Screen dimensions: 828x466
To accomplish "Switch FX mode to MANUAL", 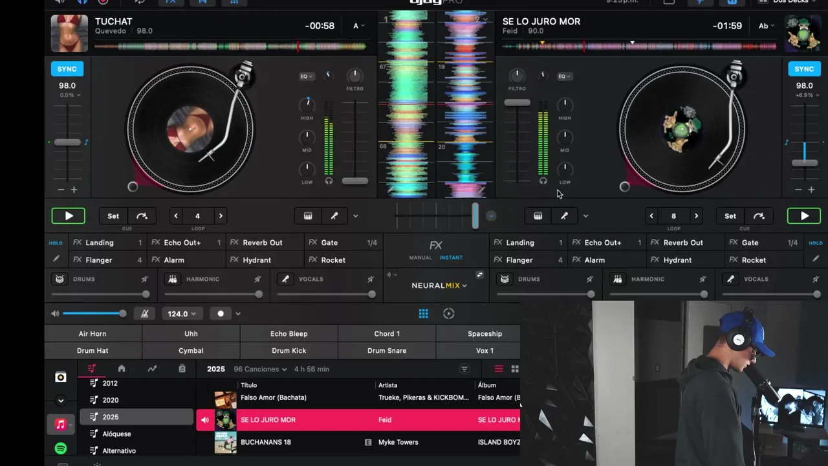I will (420, 258).
